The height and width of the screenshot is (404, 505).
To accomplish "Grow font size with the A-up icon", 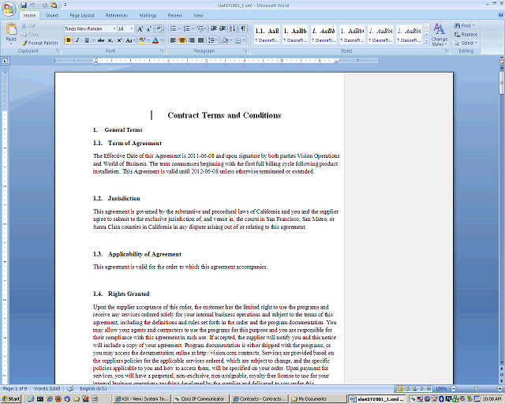I will point(140,29).
